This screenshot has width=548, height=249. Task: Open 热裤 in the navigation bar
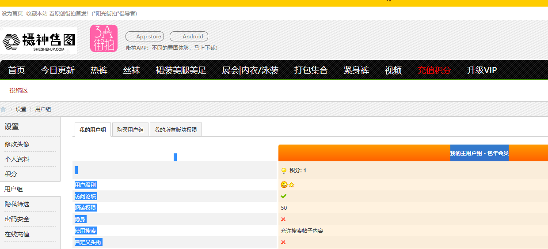(99, 70)
